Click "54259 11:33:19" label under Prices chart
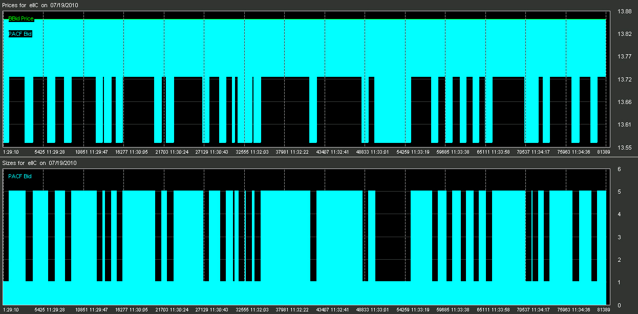This screenshot has height=314, width=638. pos(413,152)
